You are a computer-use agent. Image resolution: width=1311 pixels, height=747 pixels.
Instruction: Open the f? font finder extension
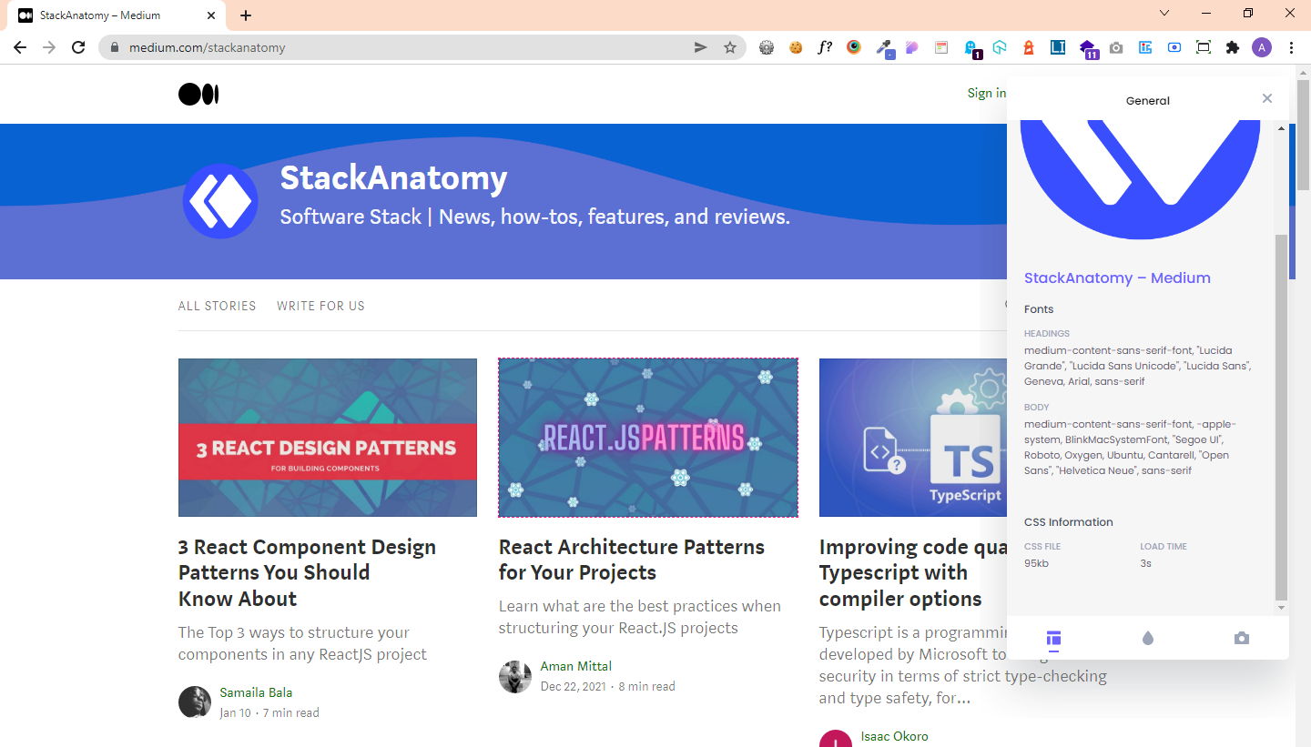point(825,47)
